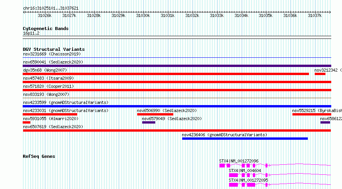342x189 pixels.
Task: Select variant label nsv4233599 (gnomADStructuralVariants)
Action: [x=66, y=102]
